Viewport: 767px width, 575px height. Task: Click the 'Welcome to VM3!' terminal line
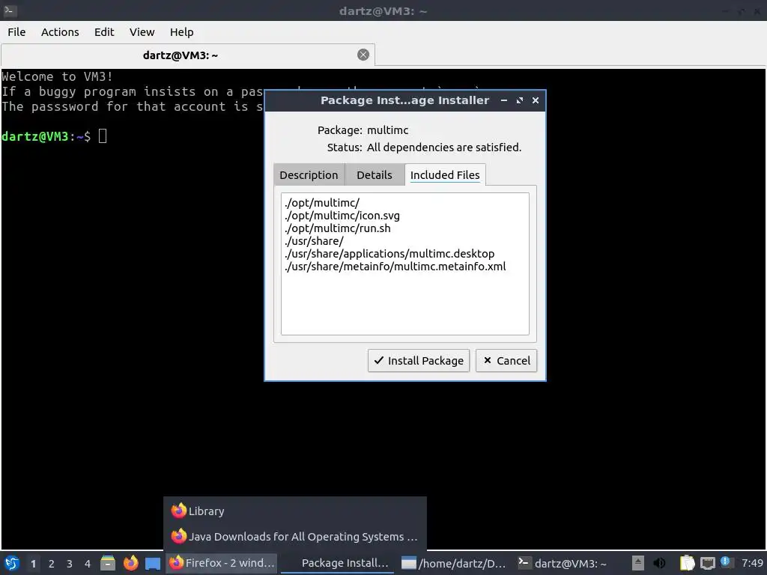(57, 76)
